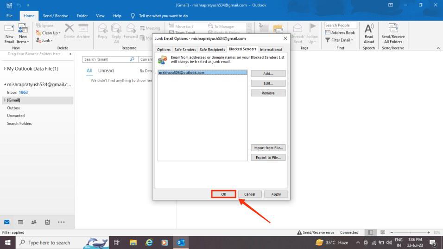Image resolution: width=443 pixels, height=249 pixels.
Task: Show All messages filter
Action: point(89,70)
